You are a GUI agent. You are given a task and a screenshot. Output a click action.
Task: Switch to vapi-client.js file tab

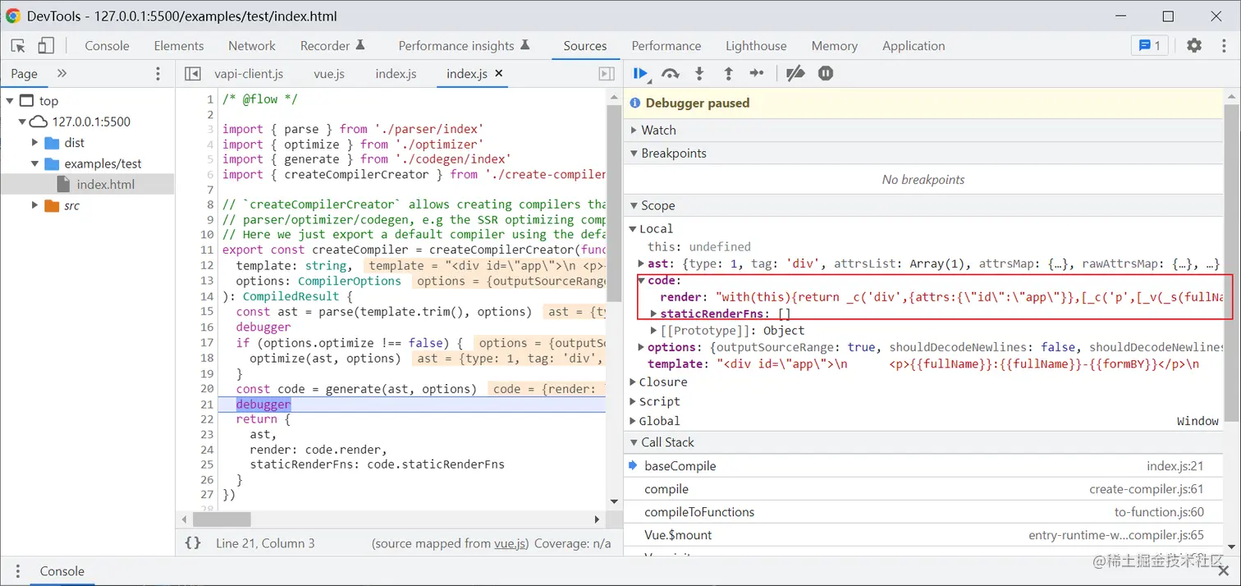click(x=249, y=74)
